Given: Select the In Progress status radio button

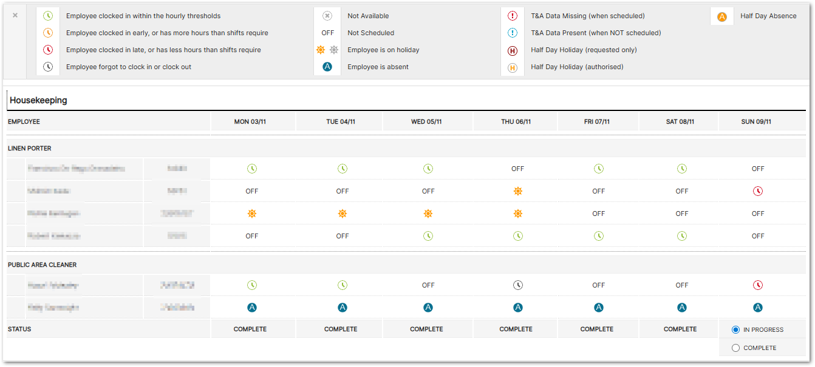Looking at the screenshot, I should coord(736,330).
